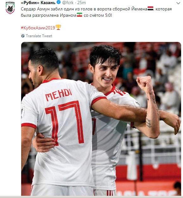183x198 pixels.
Task: Expand the tweet options chevron menu
Action: tap(178, 3)
